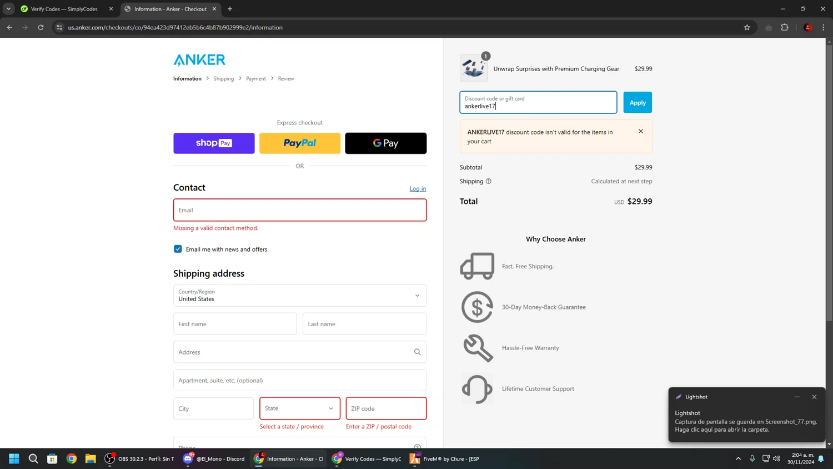Screen dimensions: 833x469
Task: Expand the State dropdown
Action: click(x=300, y=408)
